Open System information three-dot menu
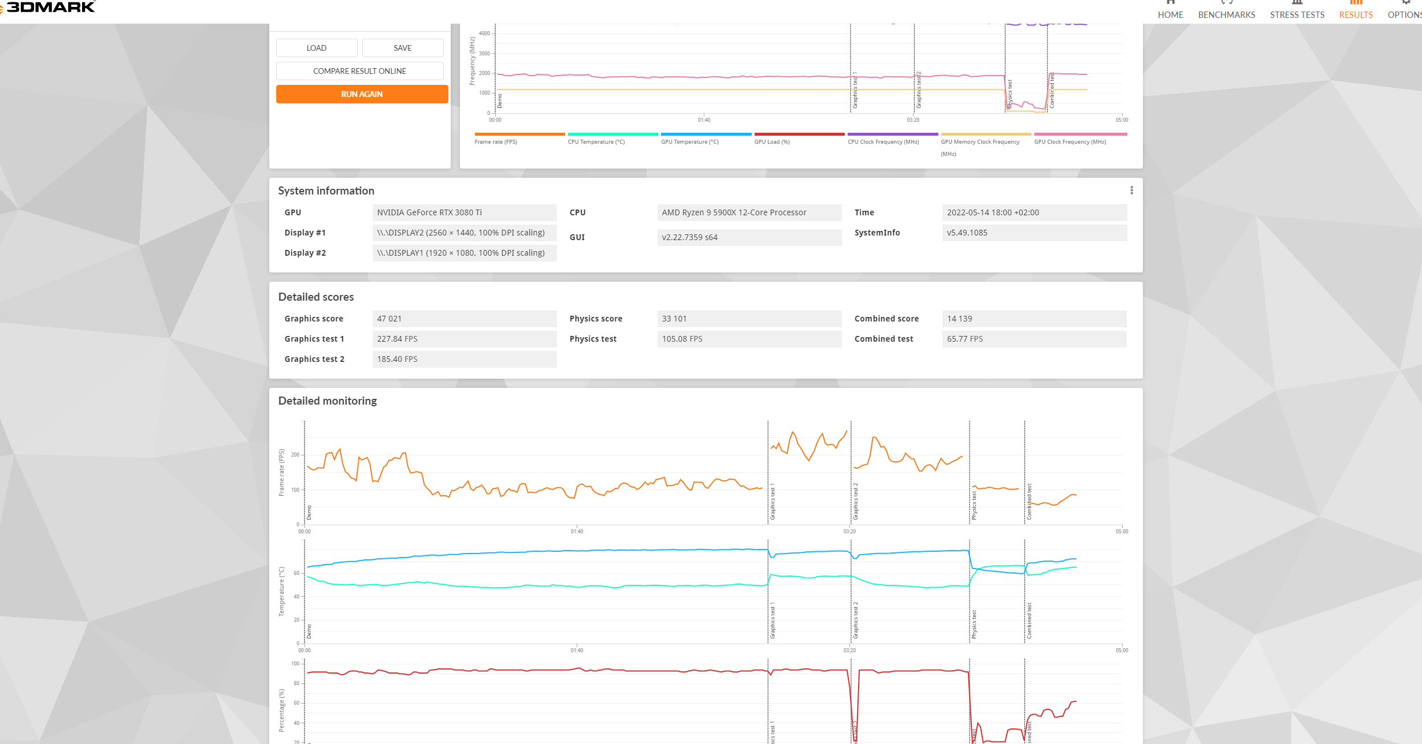Screen dimensions: 1422x744 (x=1131, y=190)
